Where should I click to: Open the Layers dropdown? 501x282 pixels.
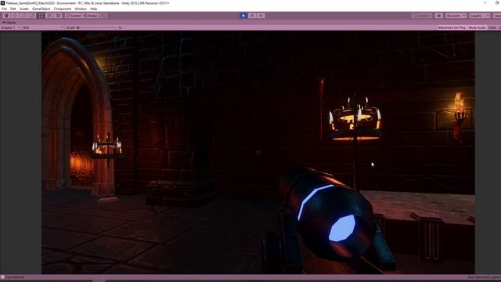pos(479,16)
